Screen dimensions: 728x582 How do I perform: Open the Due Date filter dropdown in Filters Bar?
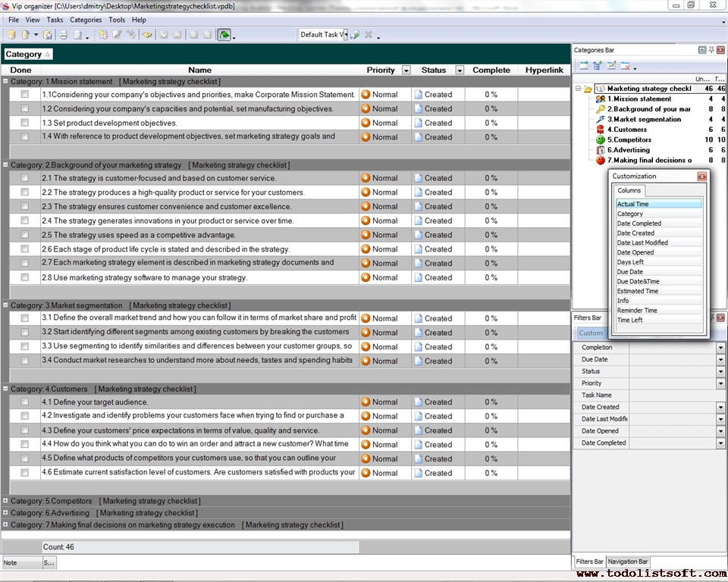pos(720,360)
